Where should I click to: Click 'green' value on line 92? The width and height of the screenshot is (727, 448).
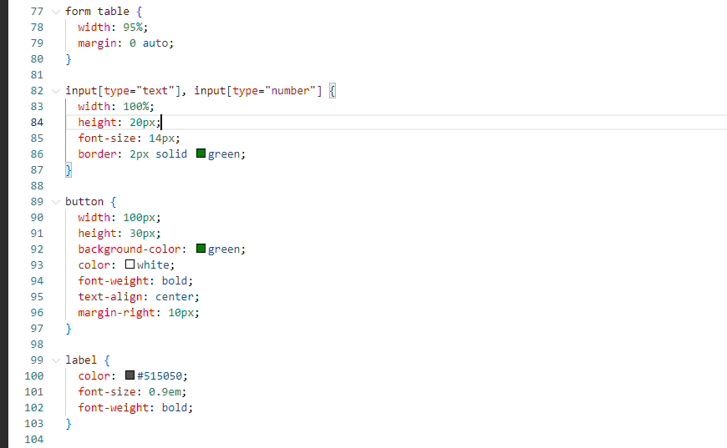click(x=224, y=249)
